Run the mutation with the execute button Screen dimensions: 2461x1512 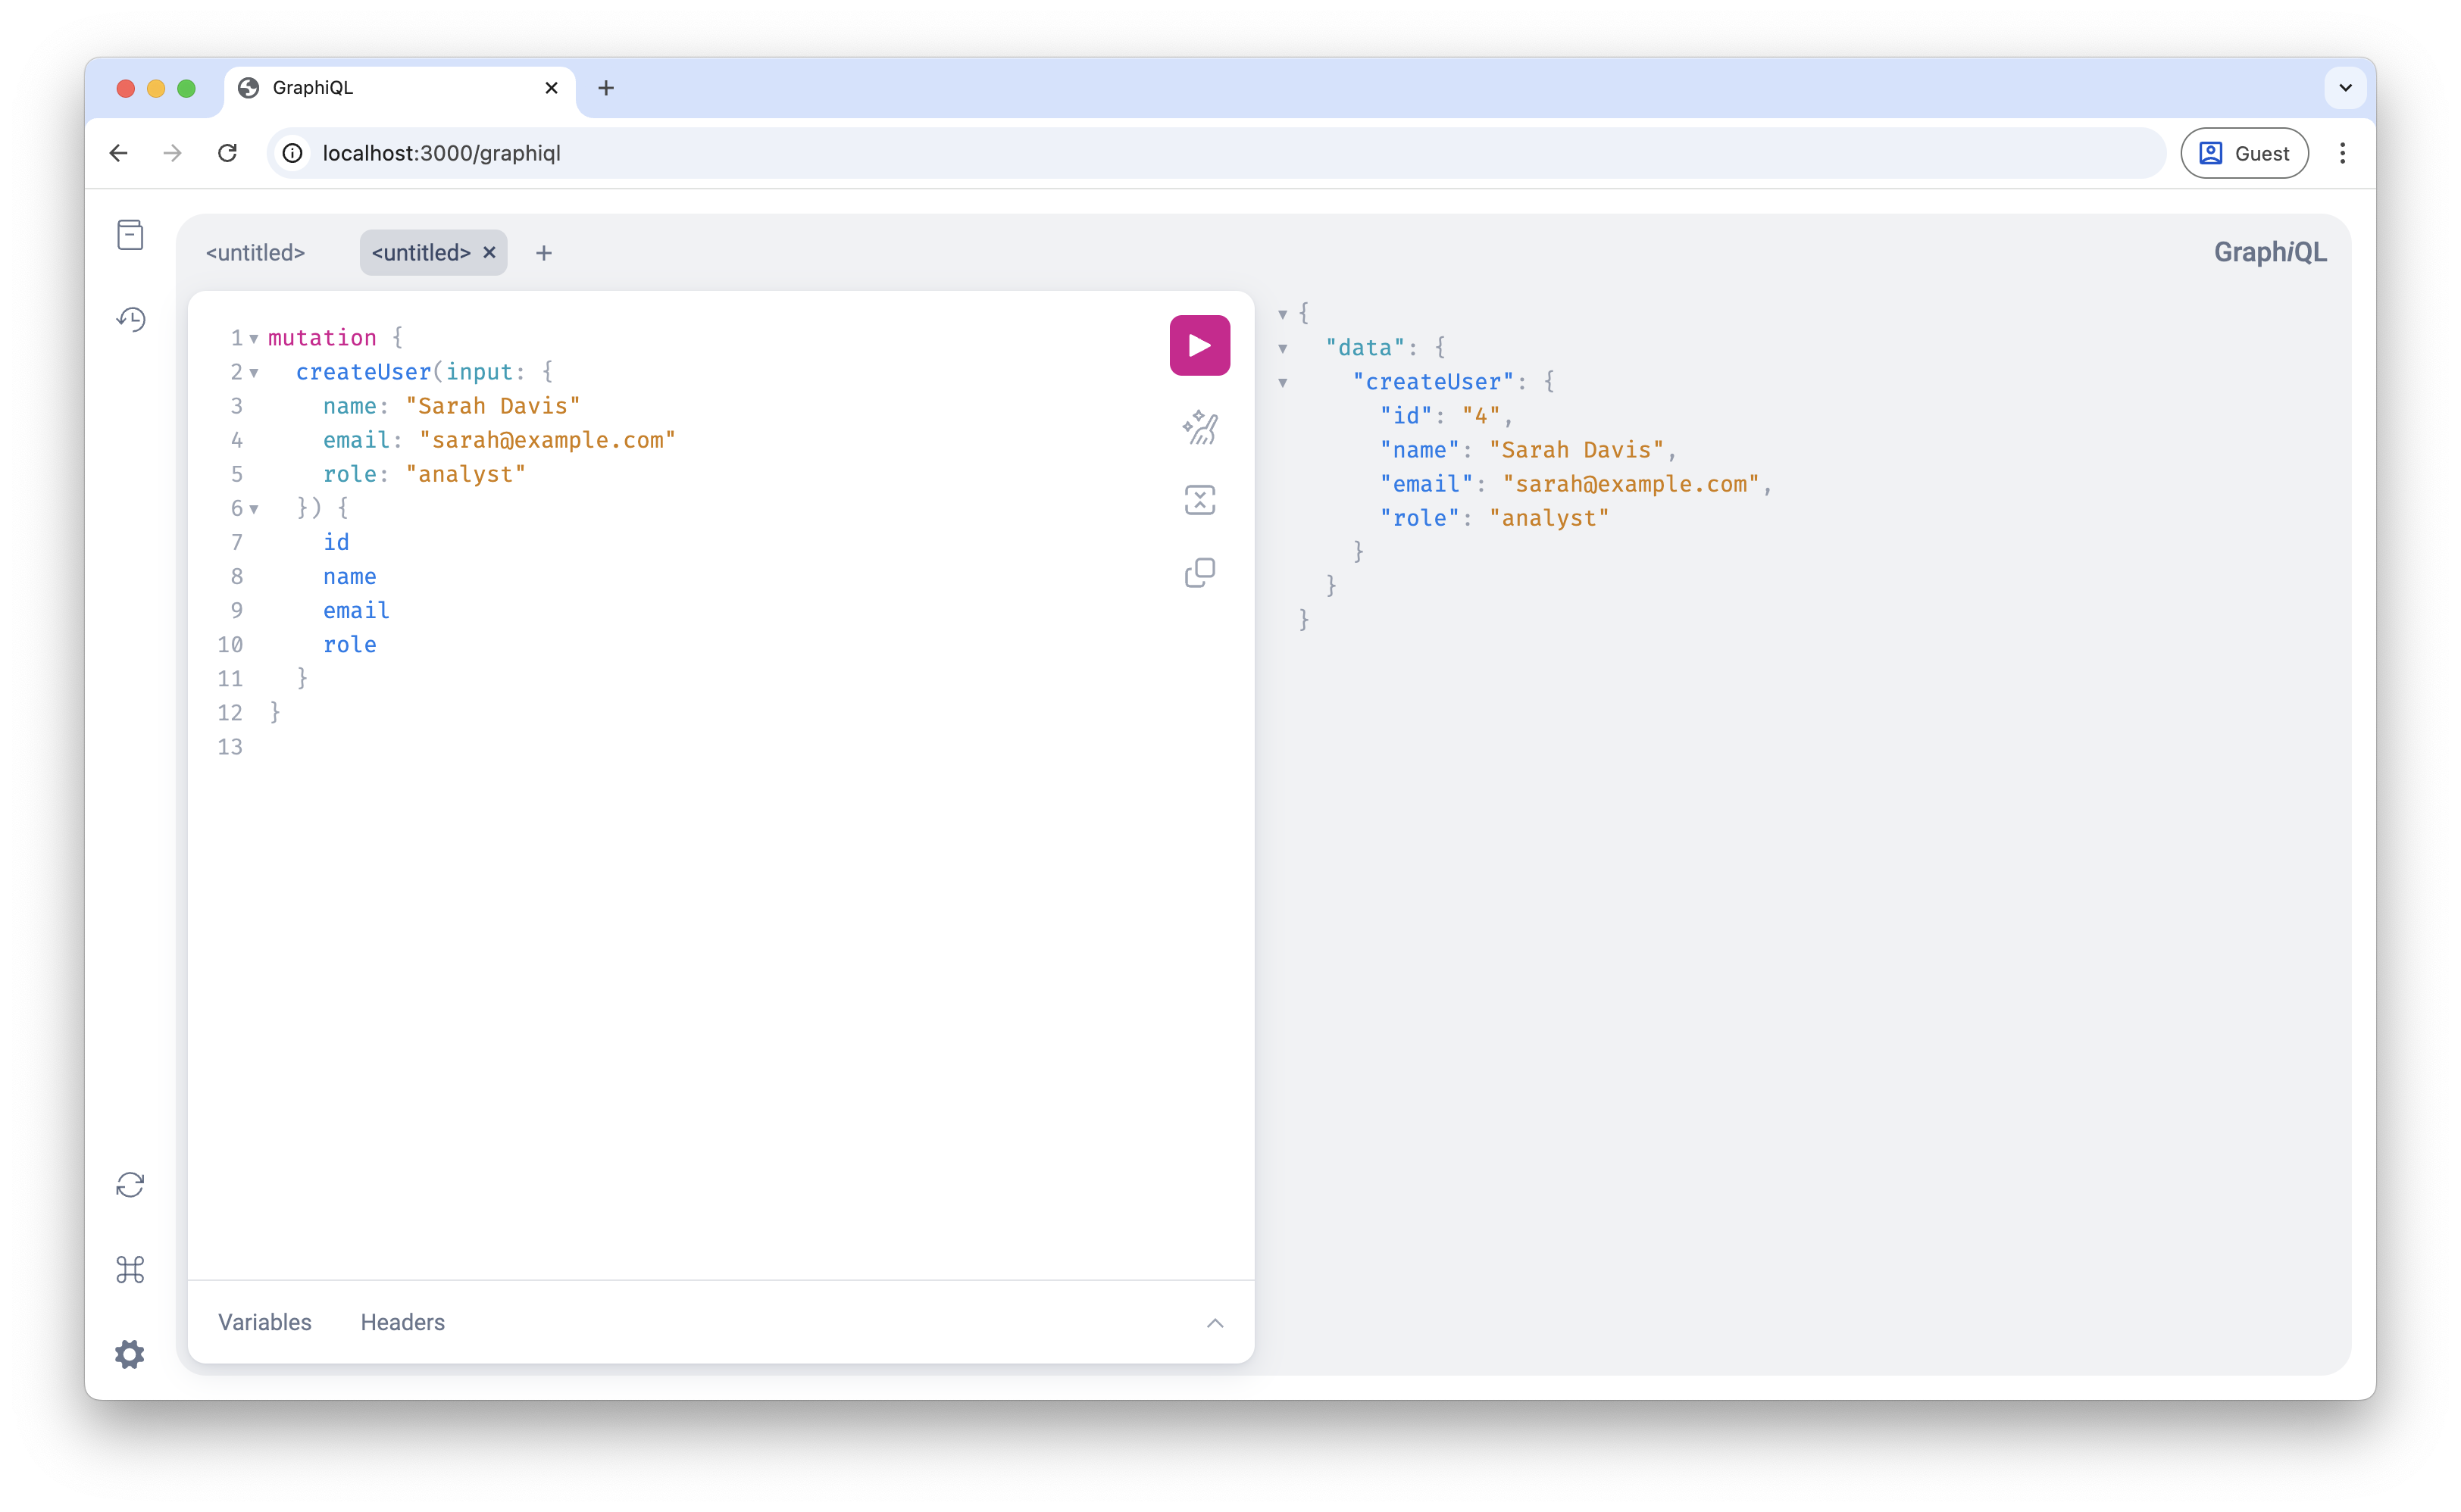(1199, 345)
